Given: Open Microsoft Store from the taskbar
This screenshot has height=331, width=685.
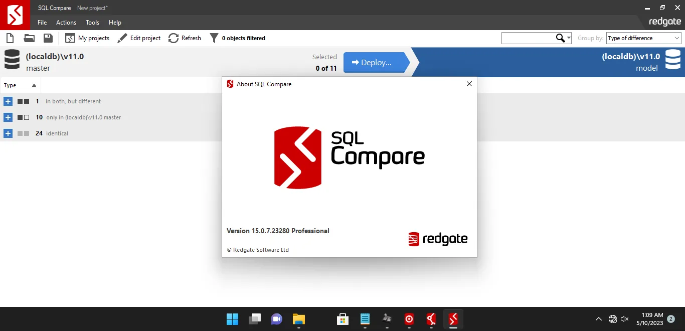Looking at the screenshot, I should pos(343,319).
